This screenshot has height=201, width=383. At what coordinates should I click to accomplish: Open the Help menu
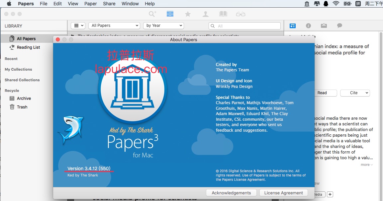[150, 4]
